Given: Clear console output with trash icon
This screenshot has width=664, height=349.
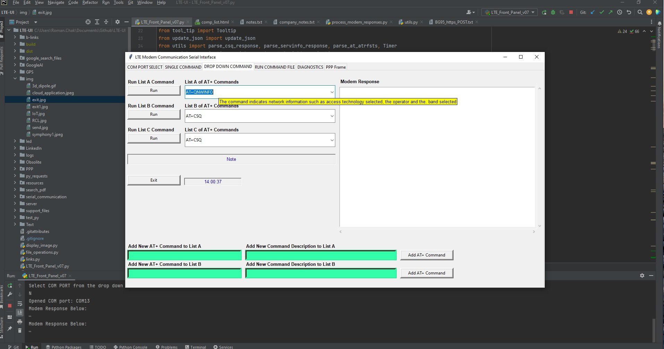Looking at the screenshot, I should click(x=20, y=331).
